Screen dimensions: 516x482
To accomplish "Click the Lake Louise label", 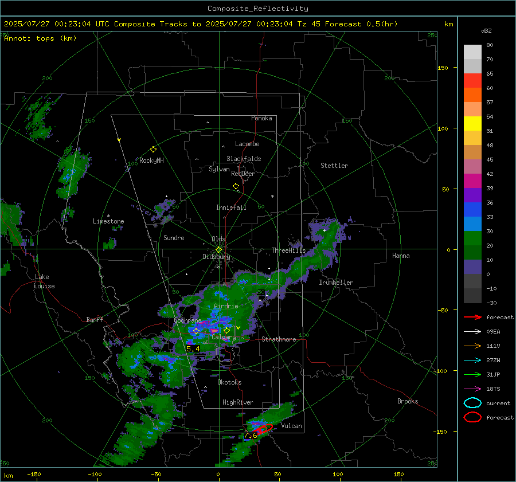I will pos(45,281).
